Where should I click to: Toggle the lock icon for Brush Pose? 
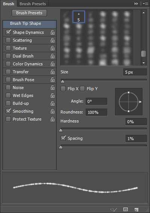53,80
